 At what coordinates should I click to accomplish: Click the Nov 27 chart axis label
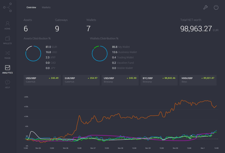pyautogui.click(x=93, y=148)
